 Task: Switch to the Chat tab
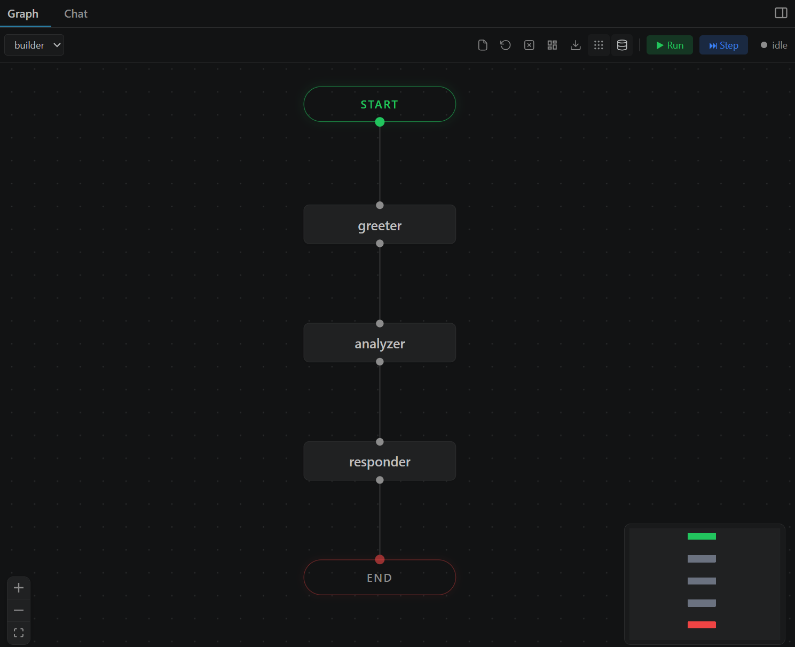click(75, 13)
